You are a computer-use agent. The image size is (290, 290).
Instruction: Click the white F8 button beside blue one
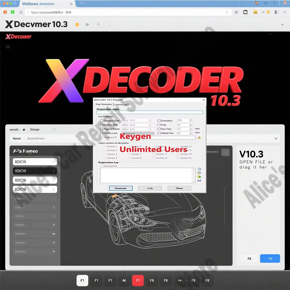click(249, 259)
